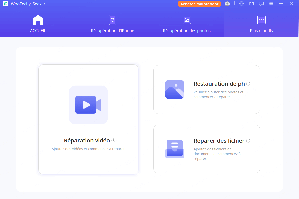Open the feedback chat bubble icon
The height and width of the screenshot is (199, 299).
click(261, 4)
